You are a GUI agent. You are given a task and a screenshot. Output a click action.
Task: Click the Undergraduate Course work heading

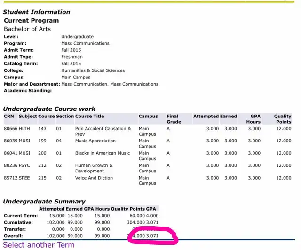(49, 109)
